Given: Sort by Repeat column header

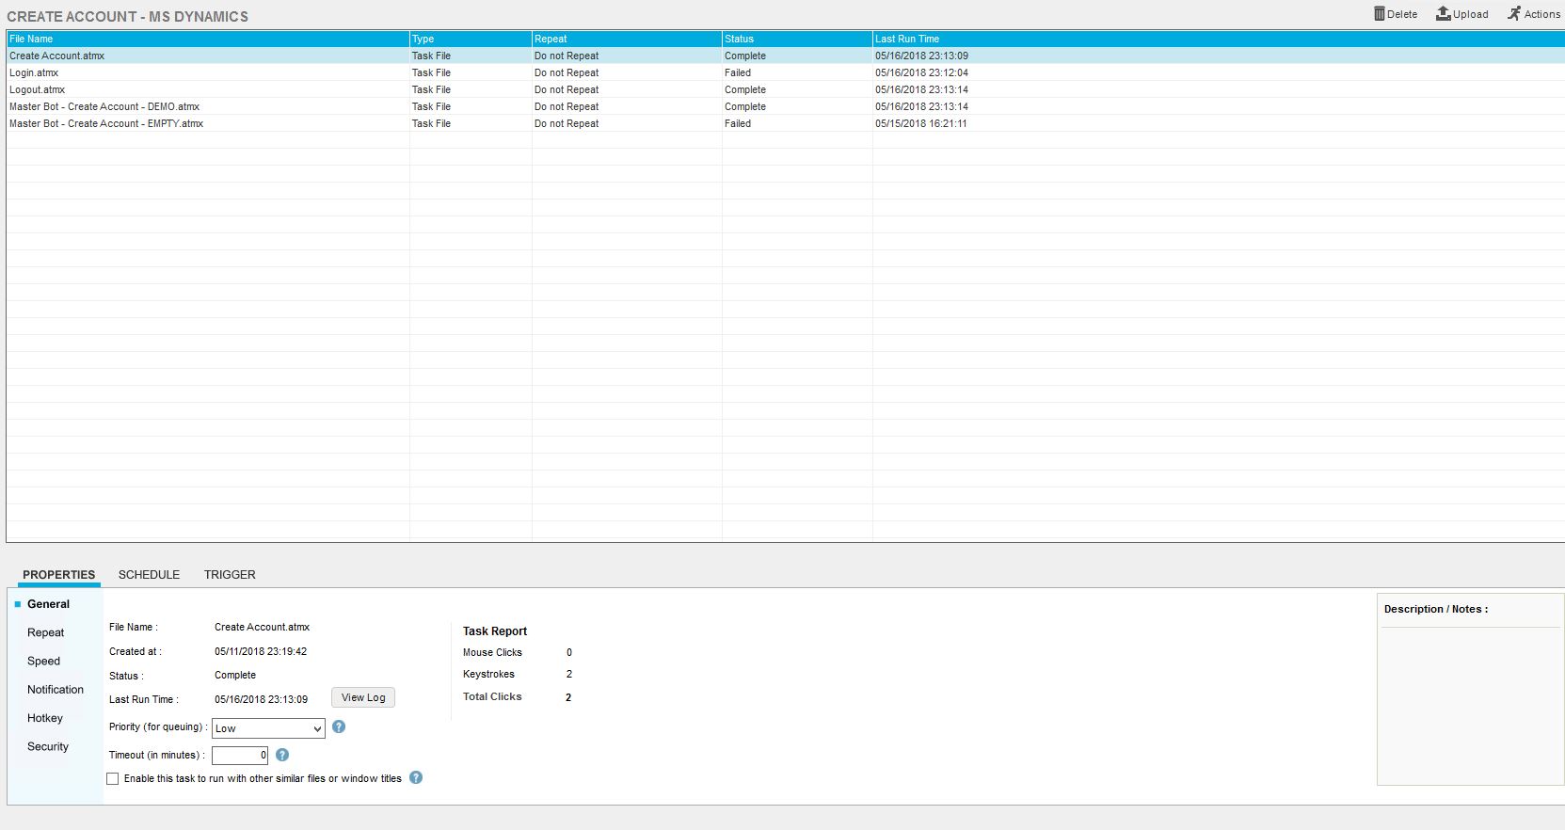Looking at the screenshot, I should (x=627, y=39).
